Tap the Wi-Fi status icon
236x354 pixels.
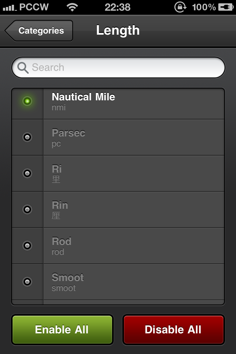[72, 7]
